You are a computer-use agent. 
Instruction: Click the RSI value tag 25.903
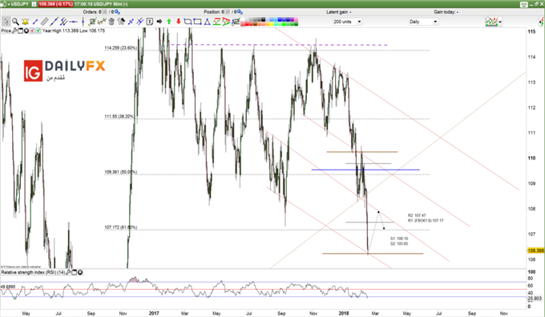(x=535, y=299)
